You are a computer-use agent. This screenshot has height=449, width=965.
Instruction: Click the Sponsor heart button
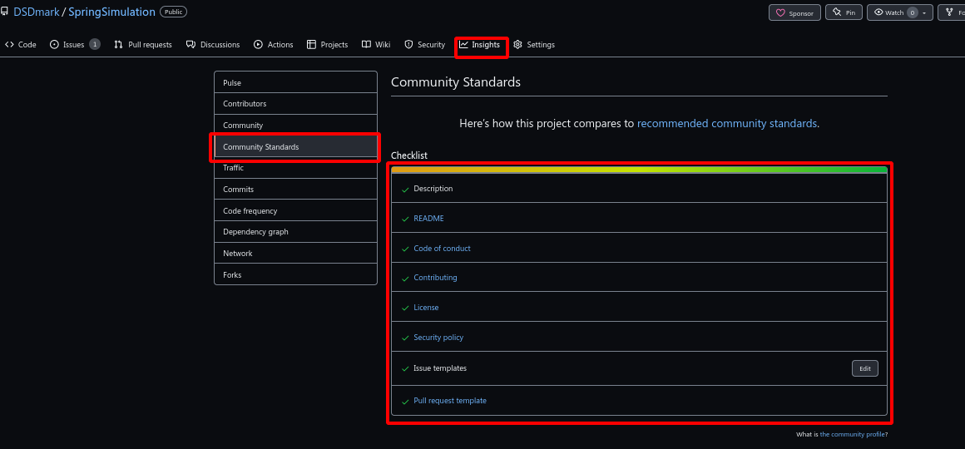(794, 12)
